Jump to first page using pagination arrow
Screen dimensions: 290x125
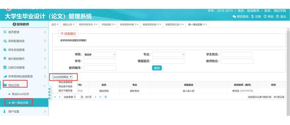tap(55, 97)
